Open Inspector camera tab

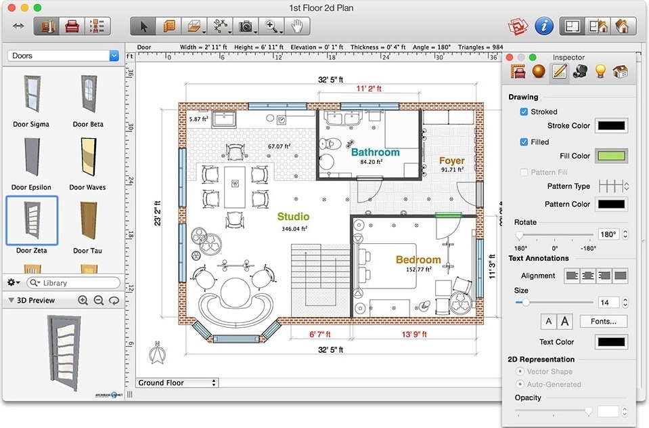[x=580, y=72]
